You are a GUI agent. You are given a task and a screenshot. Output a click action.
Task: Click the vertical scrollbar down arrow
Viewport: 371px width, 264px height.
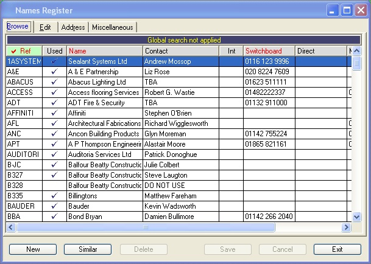[x=356, y=217]
